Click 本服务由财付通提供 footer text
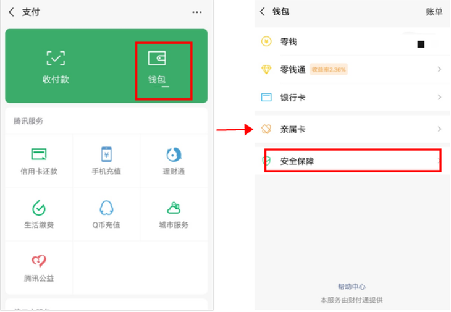This screenshot has width=451, height=312. pos(352,300)
